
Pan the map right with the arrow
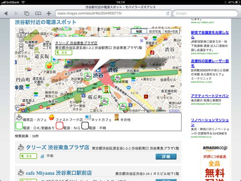click(23, 35)
